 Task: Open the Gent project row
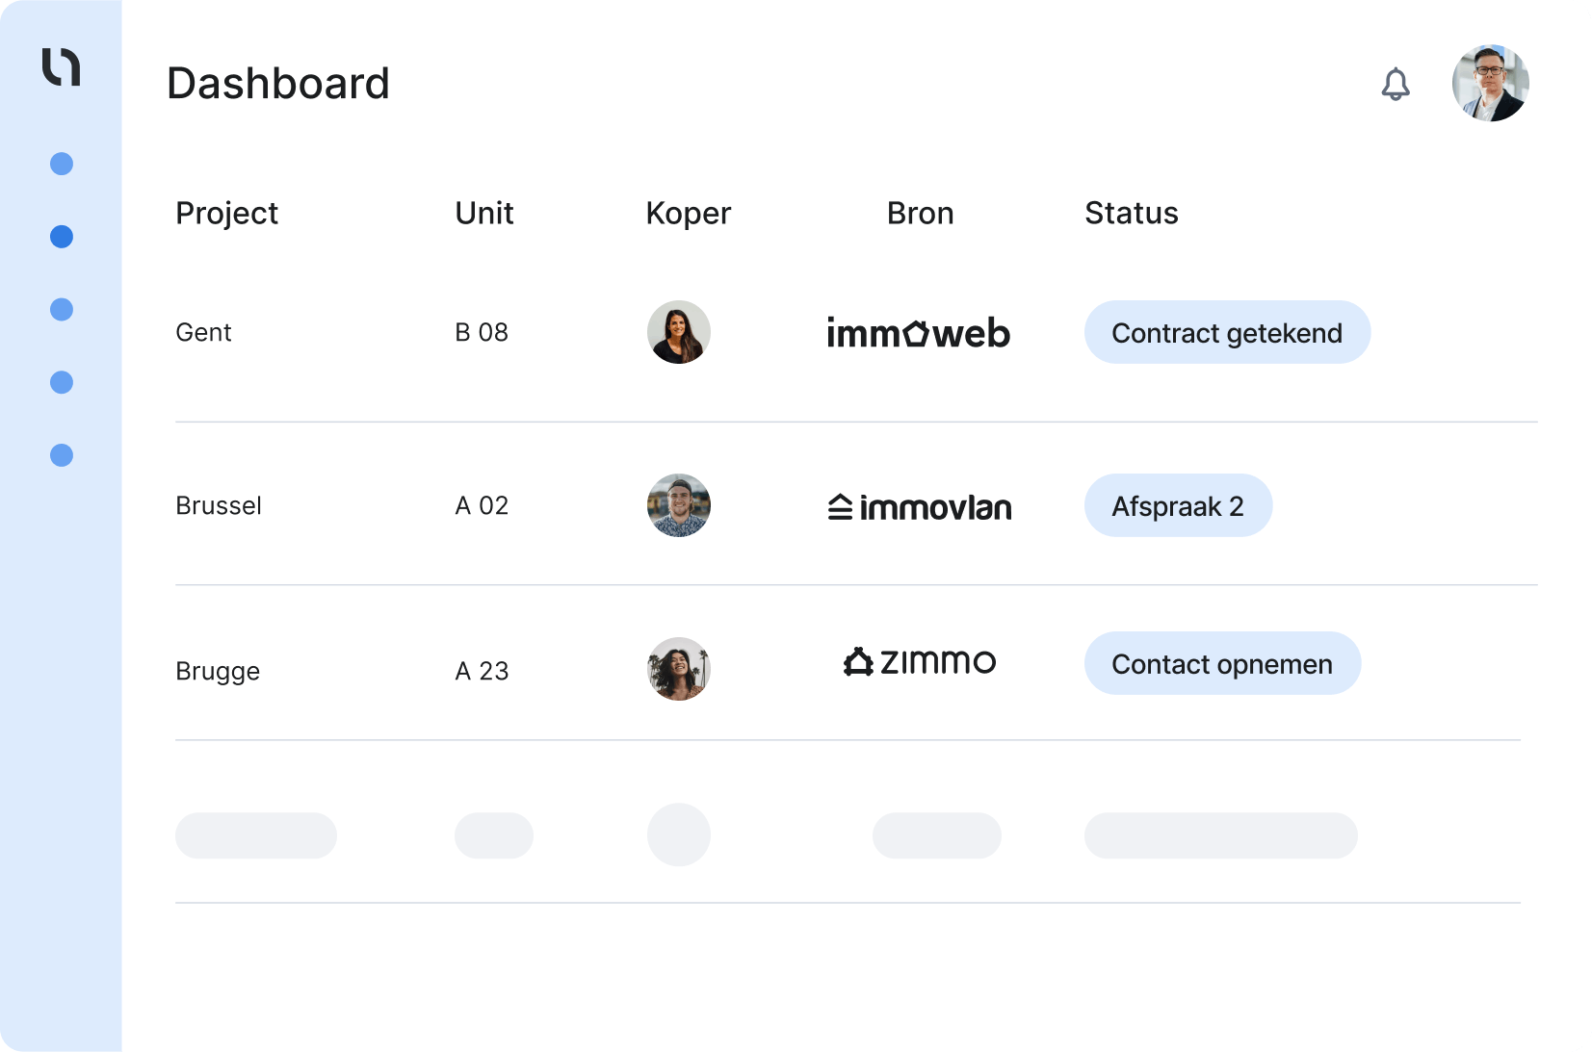pos(203,333)
